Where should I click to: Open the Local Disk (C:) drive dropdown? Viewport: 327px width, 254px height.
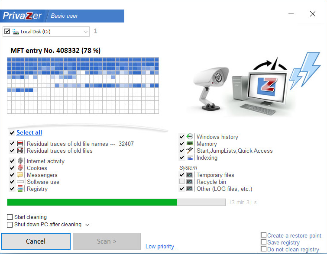tap(85, 32)
